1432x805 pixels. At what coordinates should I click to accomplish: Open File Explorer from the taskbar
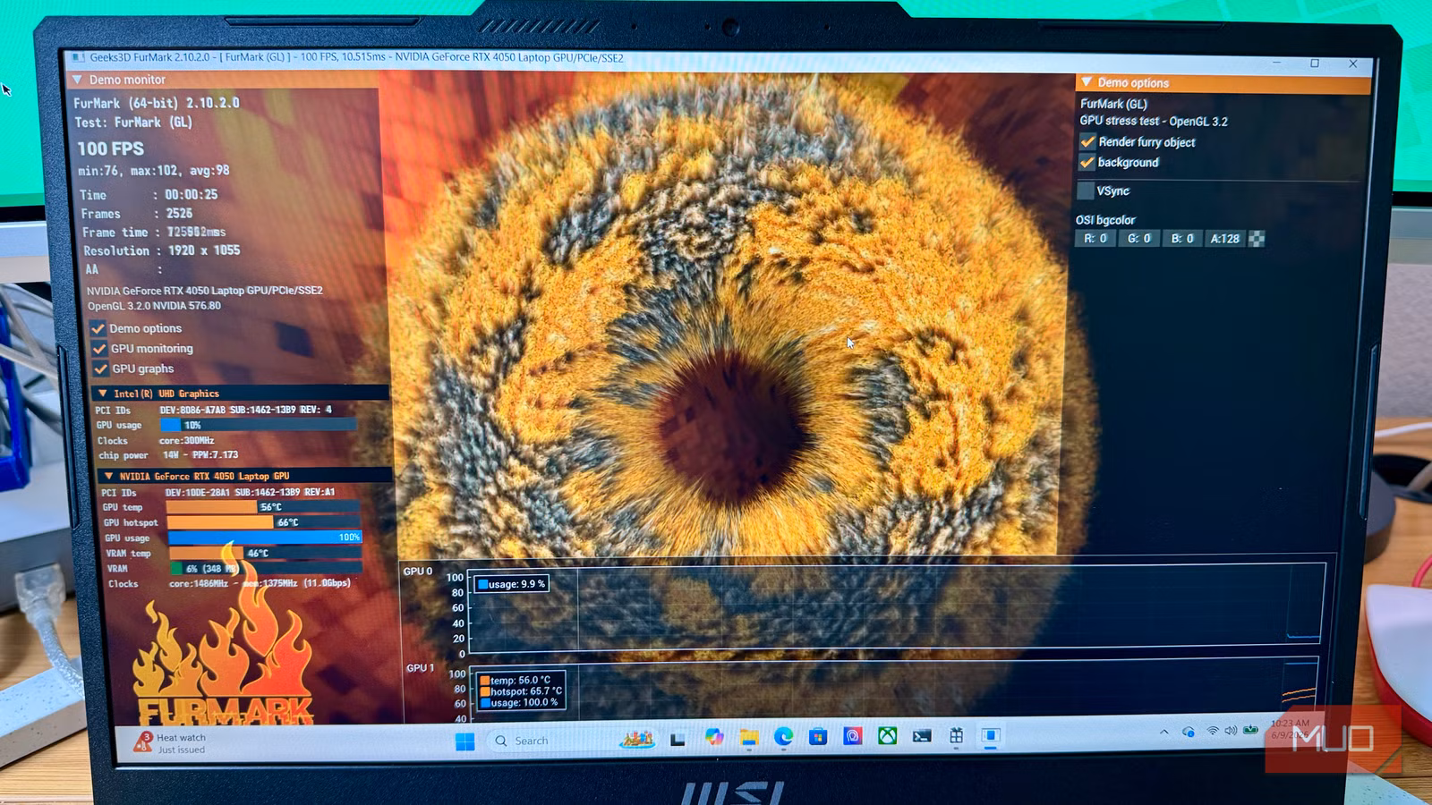point(749,737)
